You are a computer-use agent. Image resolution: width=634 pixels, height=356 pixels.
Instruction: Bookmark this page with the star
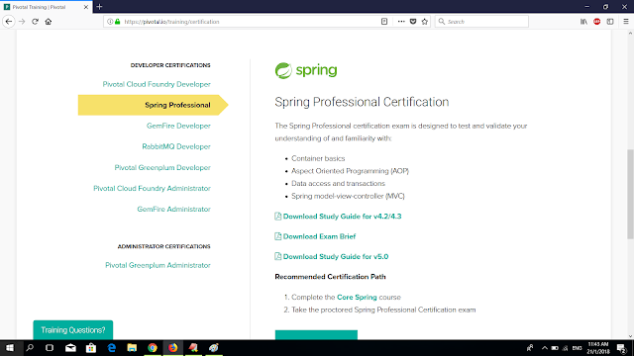(x=425, y=22)
